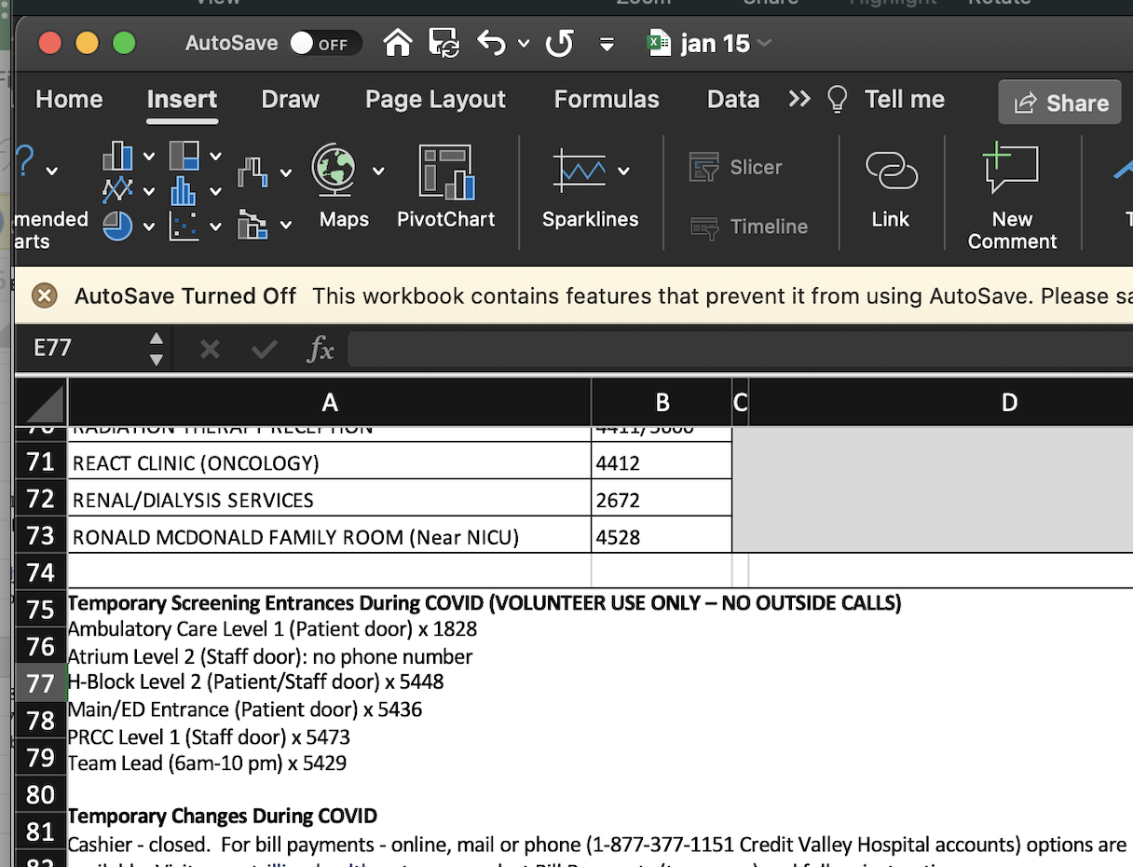
Task: Click the cell containing 2672
Action: pos(662,500)
